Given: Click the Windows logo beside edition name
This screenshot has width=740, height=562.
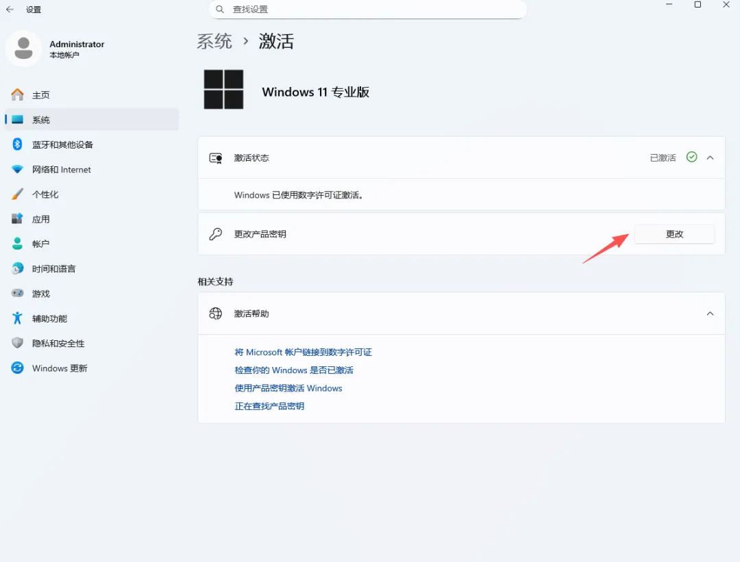Looking at the screenshot, I should tap(223, 90).
